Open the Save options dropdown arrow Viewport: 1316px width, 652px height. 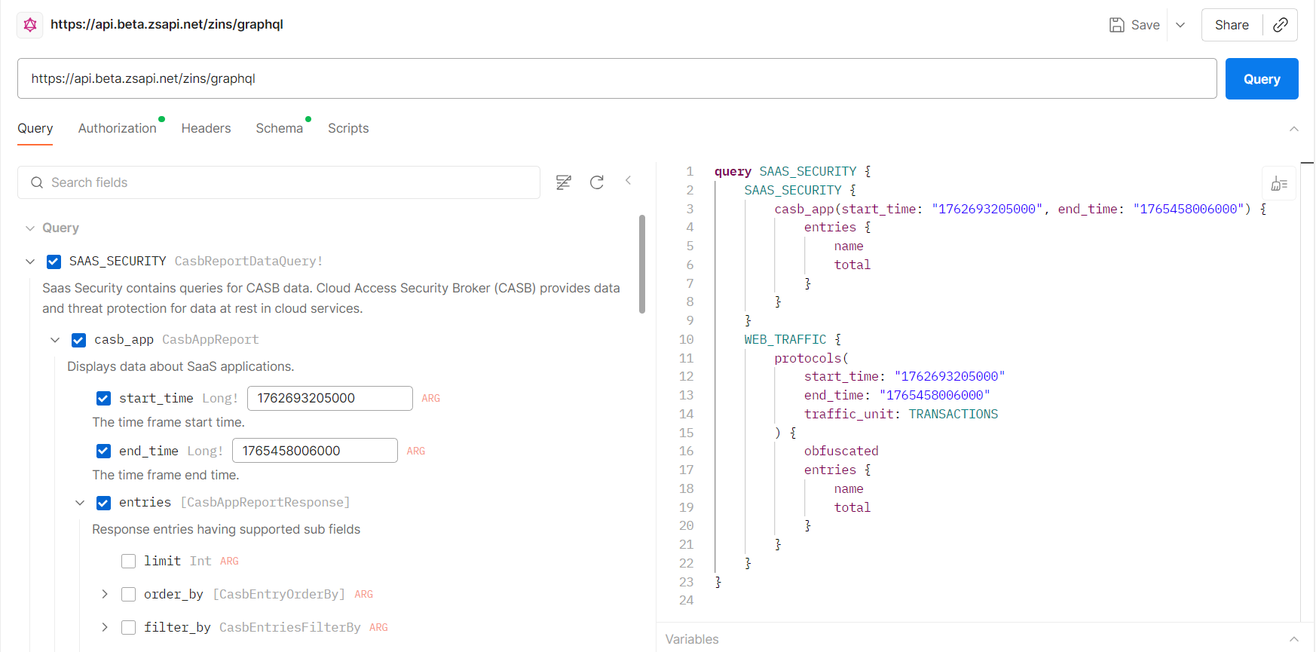(1180, 25)
